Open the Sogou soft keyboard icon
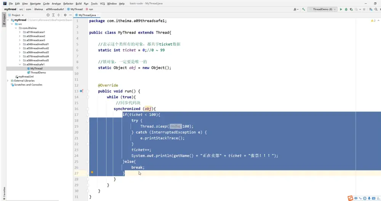The image size is (381, 201). [373, 198]
